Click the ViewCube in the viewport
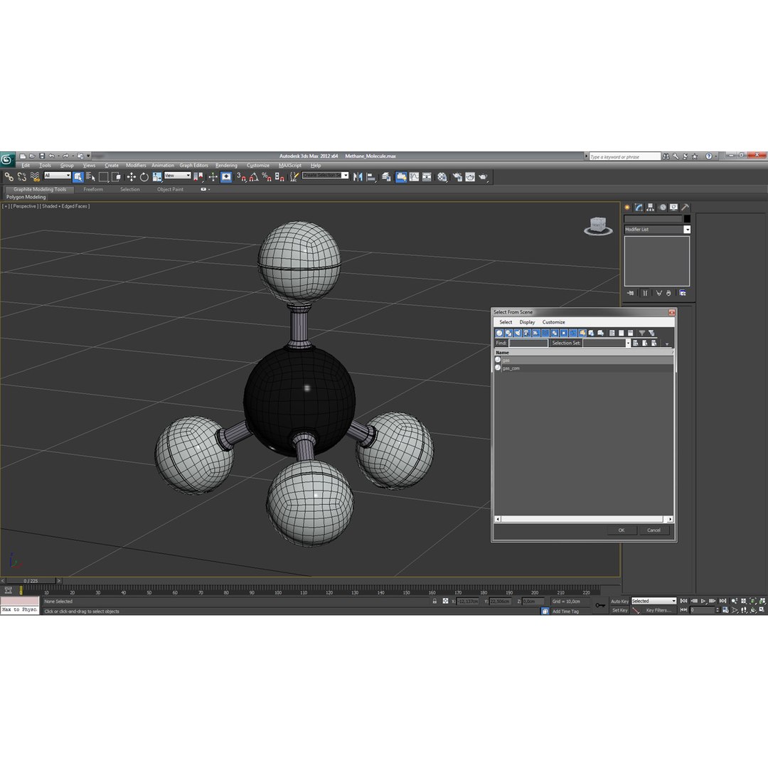 coord(598,226)
